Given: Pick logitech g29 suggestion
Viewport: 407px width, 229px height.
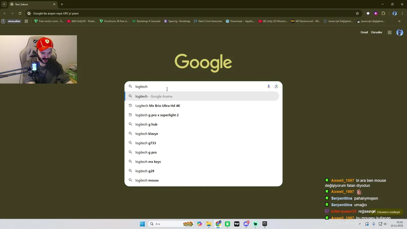Looking at the screenshot, I should 202,171.
